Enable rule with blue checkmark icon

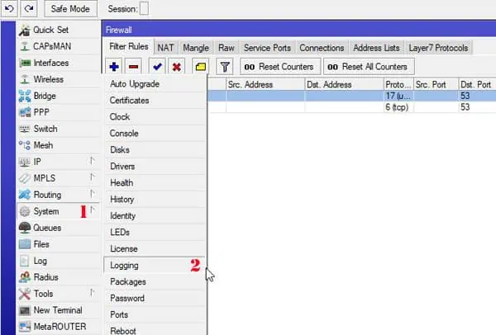(157, 67)
